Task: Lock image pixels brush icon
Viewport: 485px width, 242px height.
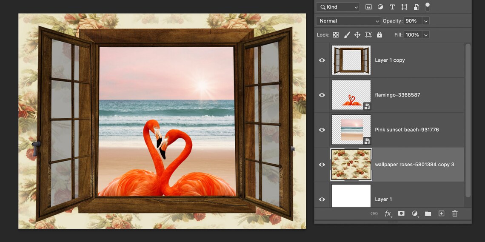Action: point(347,34)
